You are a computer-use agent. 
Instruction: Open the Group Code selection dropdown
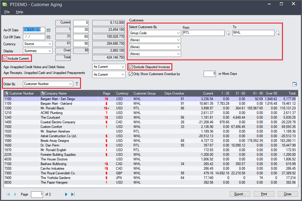click(155, 33)
